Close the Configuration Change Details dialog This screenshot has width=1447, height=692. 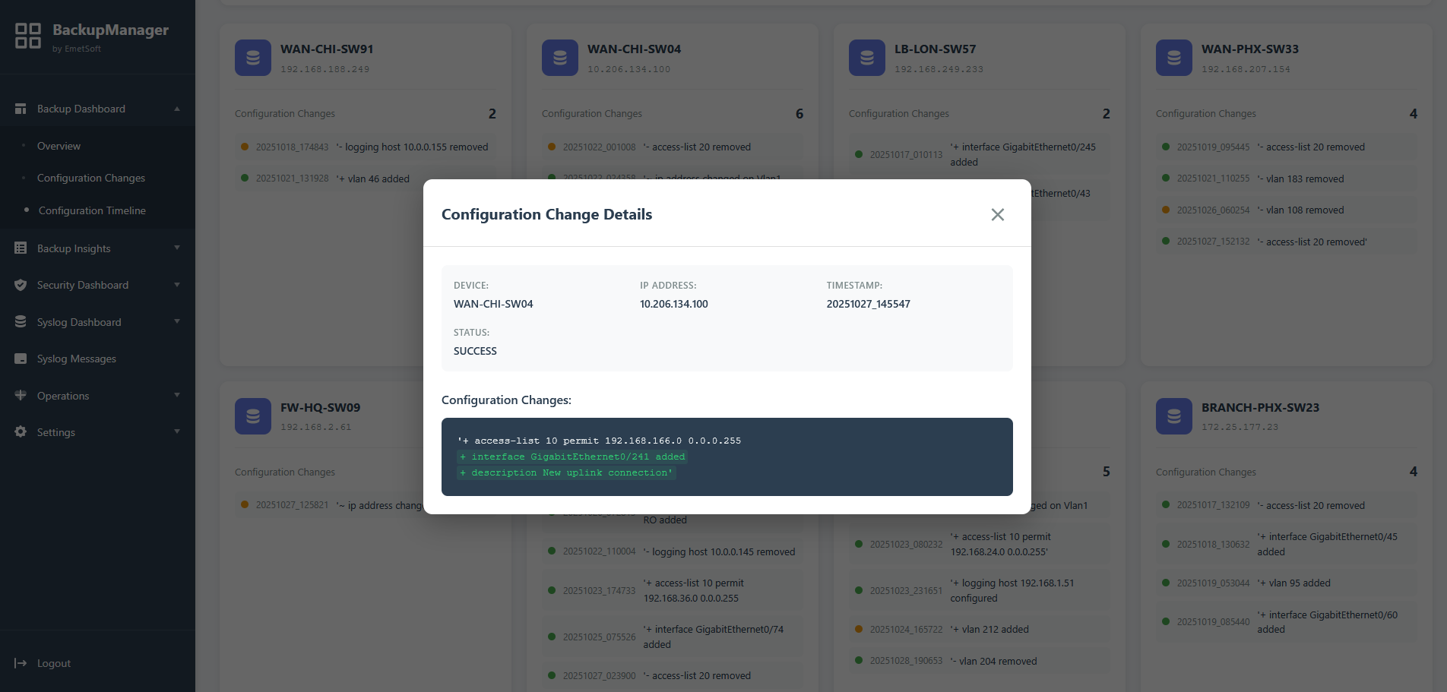point(997,214)
